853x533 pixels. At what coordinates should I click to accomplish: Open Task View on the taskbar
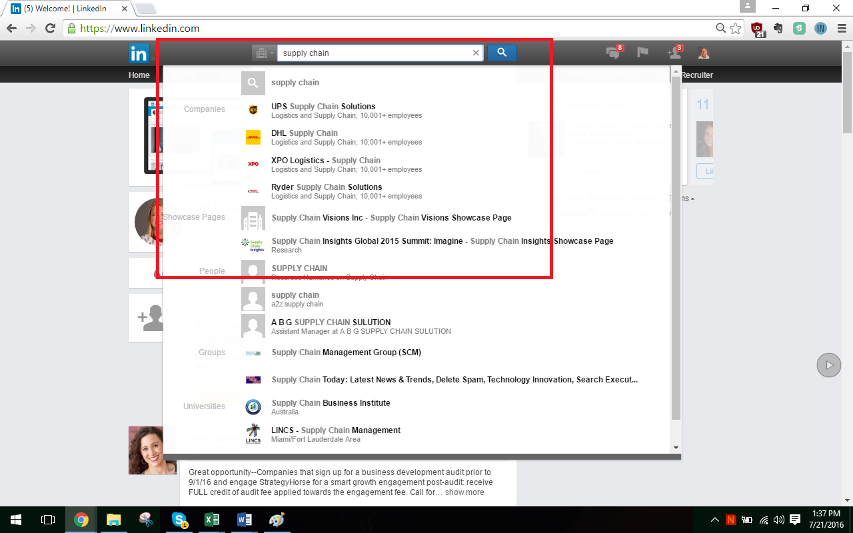(48, 520)
